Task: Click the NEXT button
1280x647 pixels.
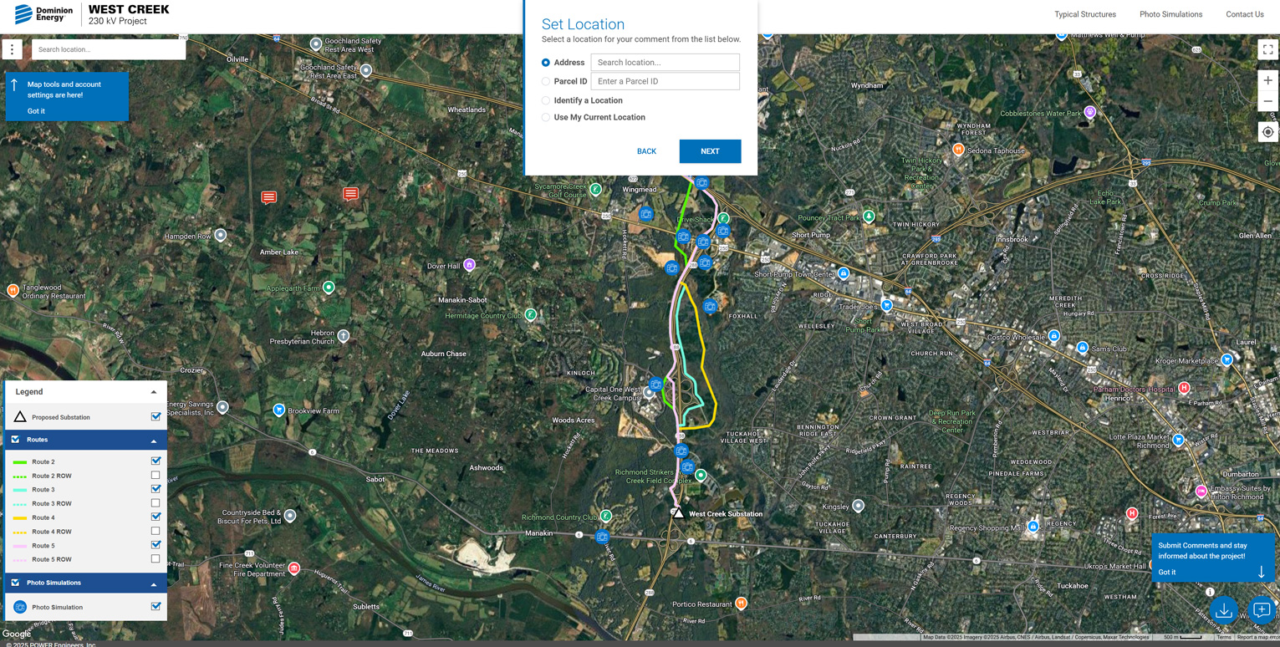Action: (x=710, y=151)
